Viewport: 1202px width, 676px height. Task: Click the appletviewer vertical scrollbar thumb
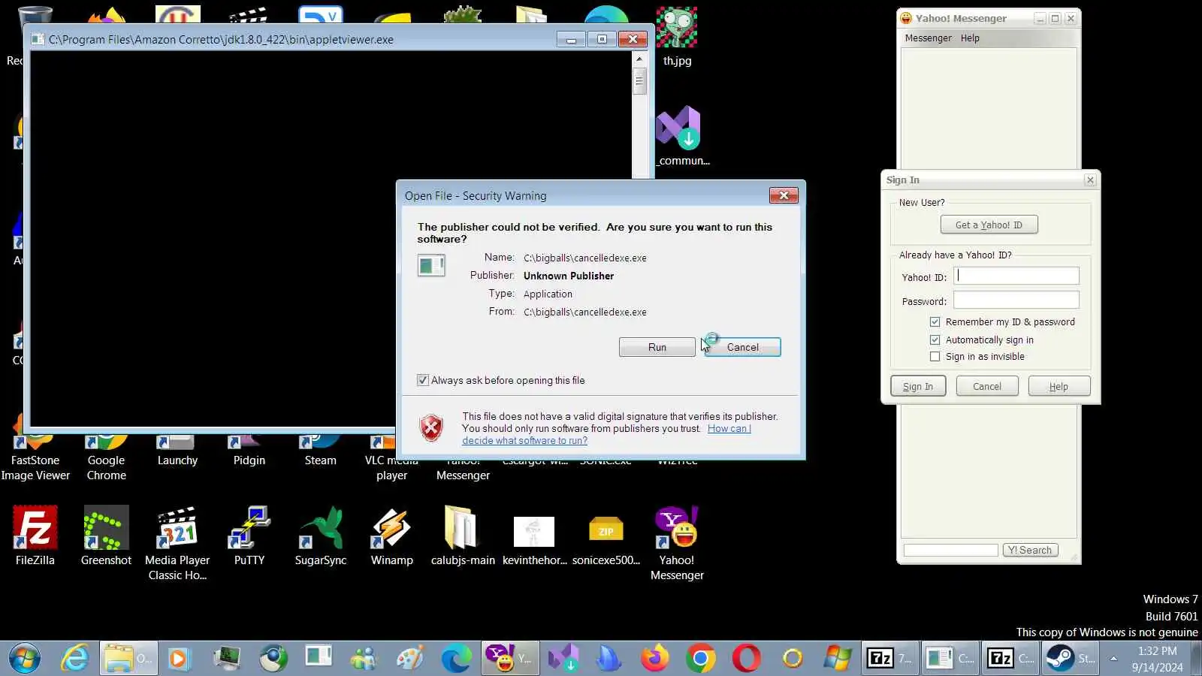639,80
